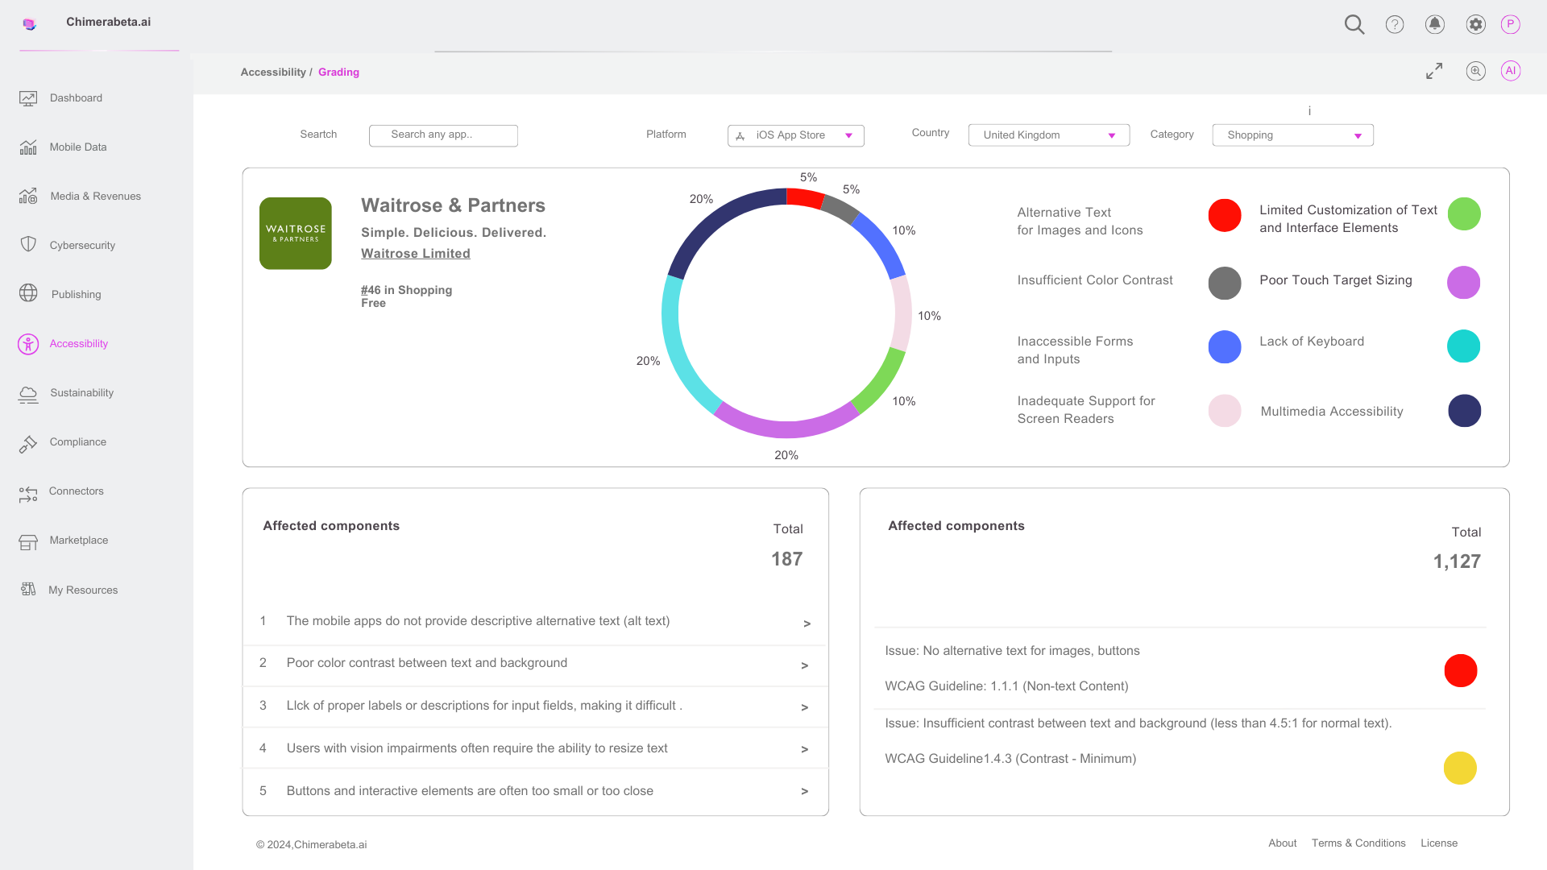Open the notifications bell
The image size is (1547, 870).
(1435, 24)
